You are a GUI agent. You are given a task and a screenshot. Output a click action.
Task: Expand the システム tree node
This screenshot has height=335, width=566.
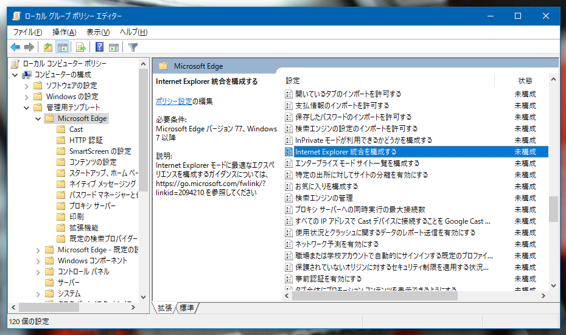(38, 294)
